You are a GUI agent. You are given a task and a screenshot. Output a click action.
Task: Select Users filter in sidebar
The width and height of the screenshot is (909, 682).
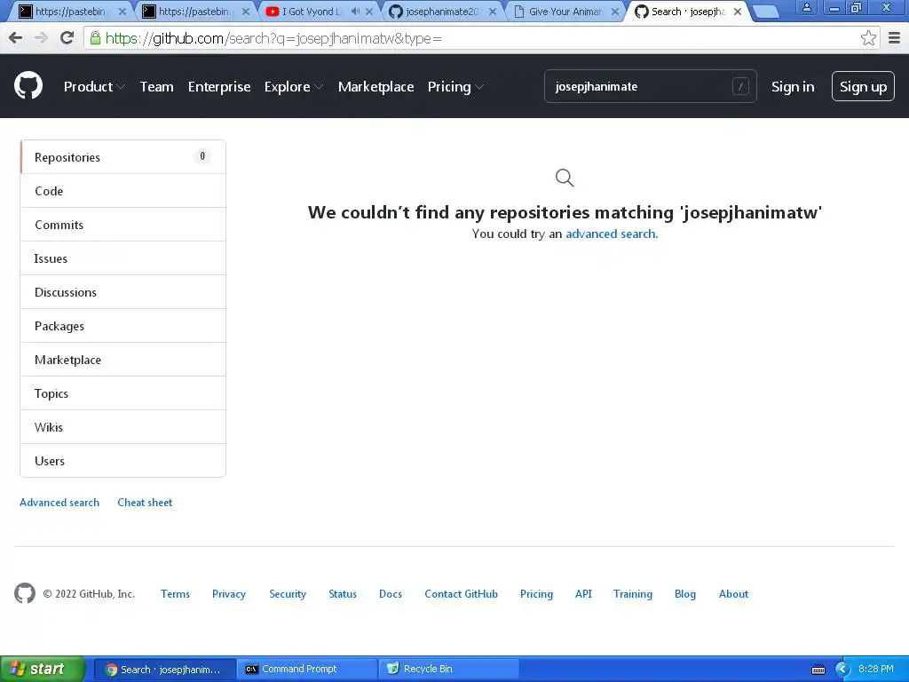pyautogui.click(x=123, y=461)
